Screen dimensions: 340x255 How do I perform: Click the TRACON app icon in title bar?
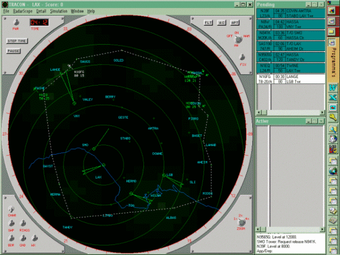click(x=4, y=4)
